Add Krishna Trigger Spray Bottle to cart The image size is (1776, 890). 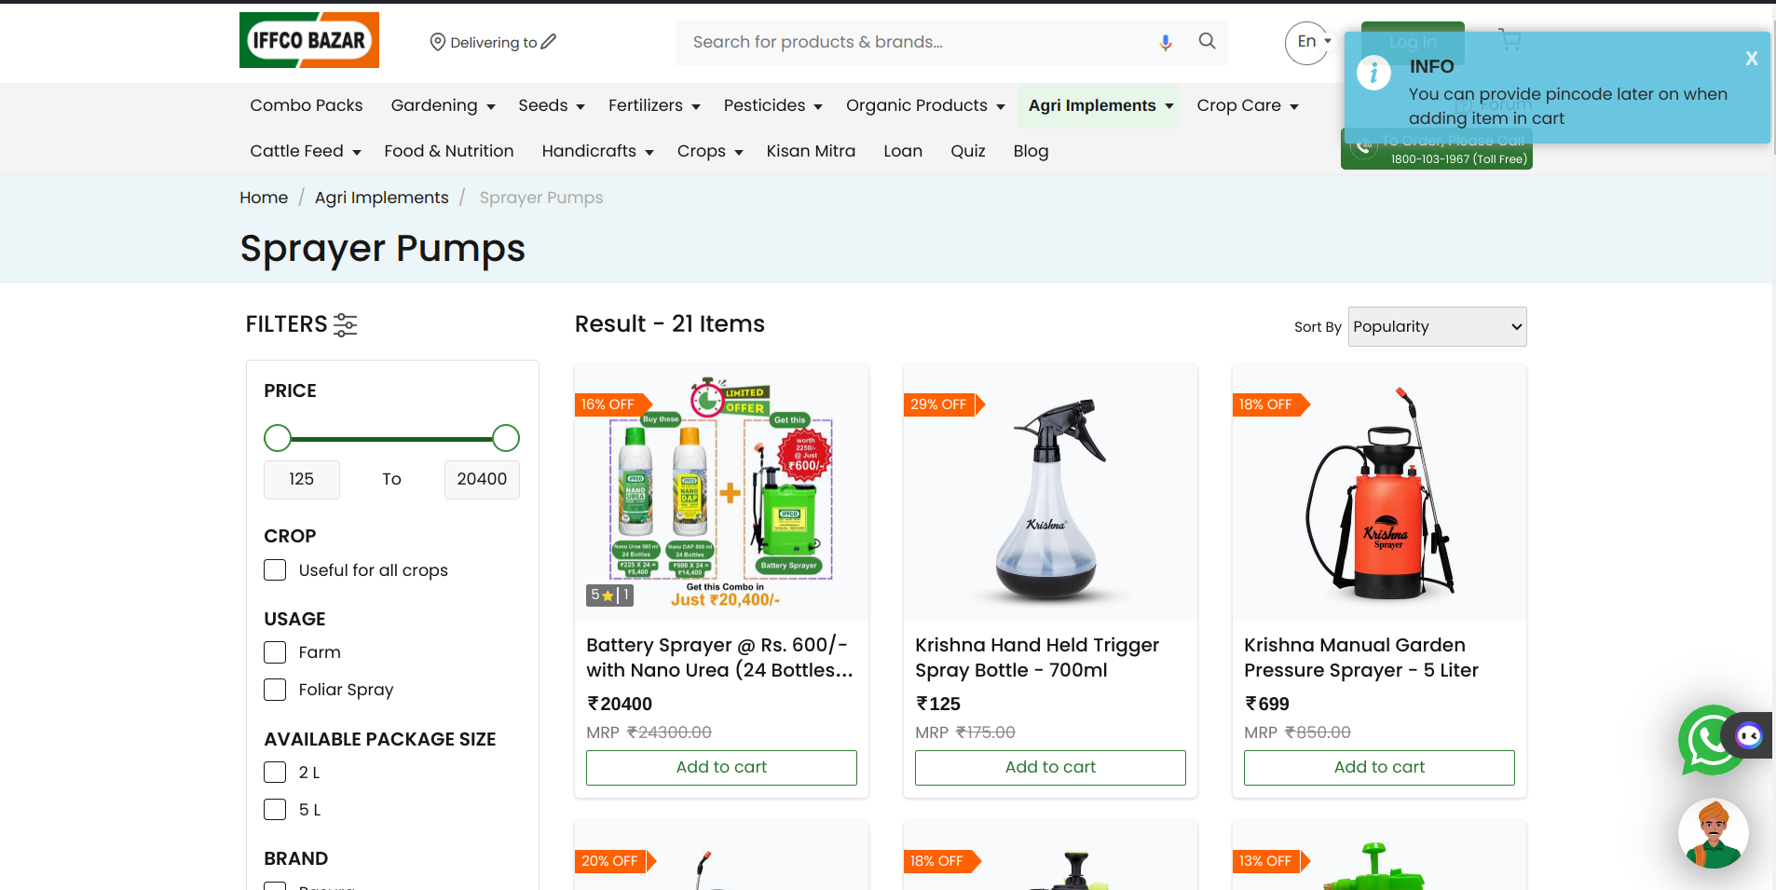1050,767
